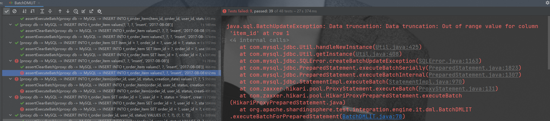Collapse failed node SET order_id = ? 1 s 72 ms
This screenshot has width=550, height=121.
[11, 97]
